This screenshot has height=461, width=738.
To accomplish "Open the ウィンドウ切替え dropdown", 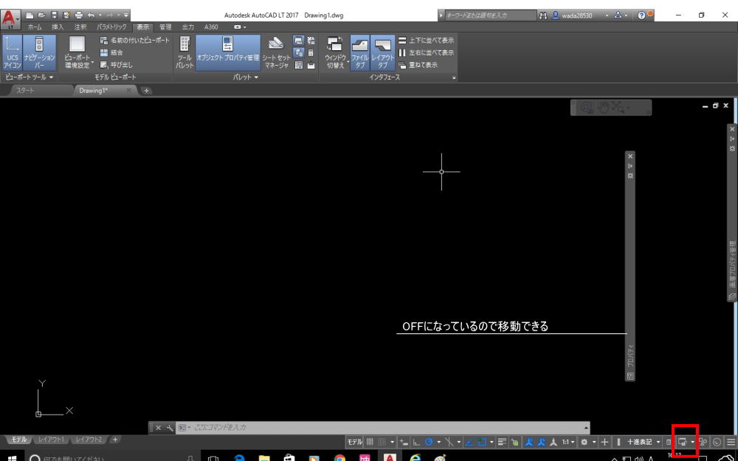I will [335, 52].
